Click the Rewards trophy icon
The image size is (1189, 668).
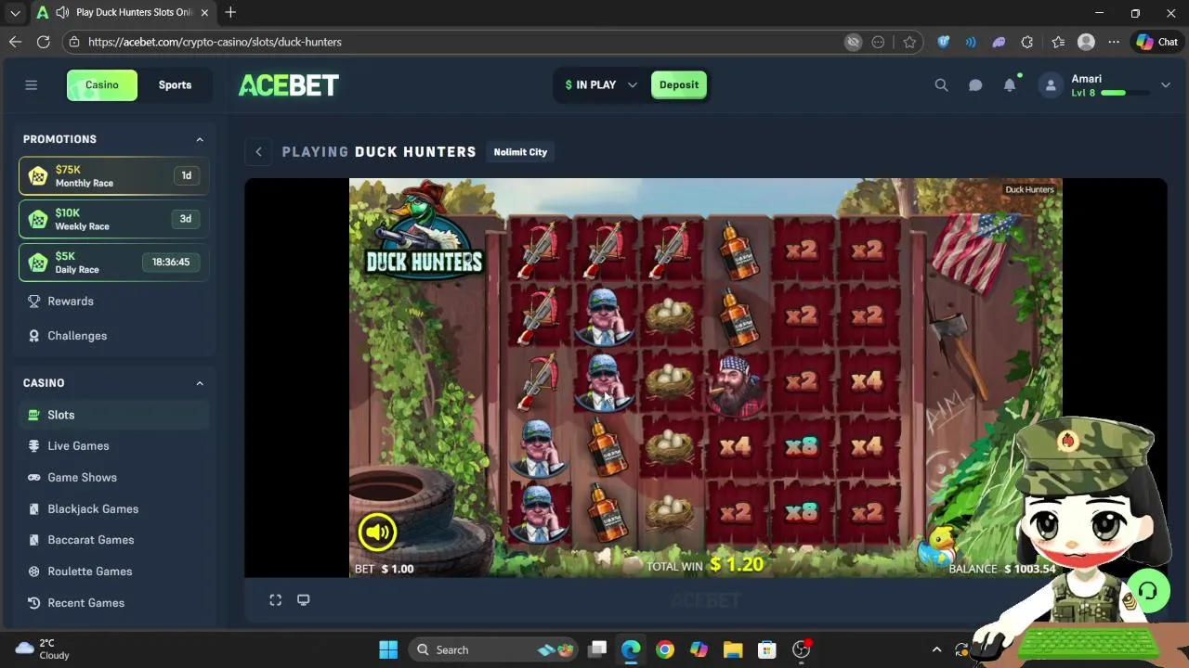click(x=34, y=302)
